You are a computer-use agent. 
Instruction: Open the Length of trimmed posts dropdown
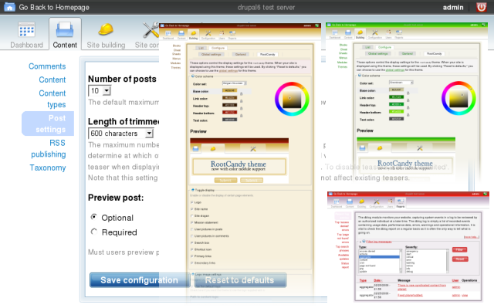[120, 134]
